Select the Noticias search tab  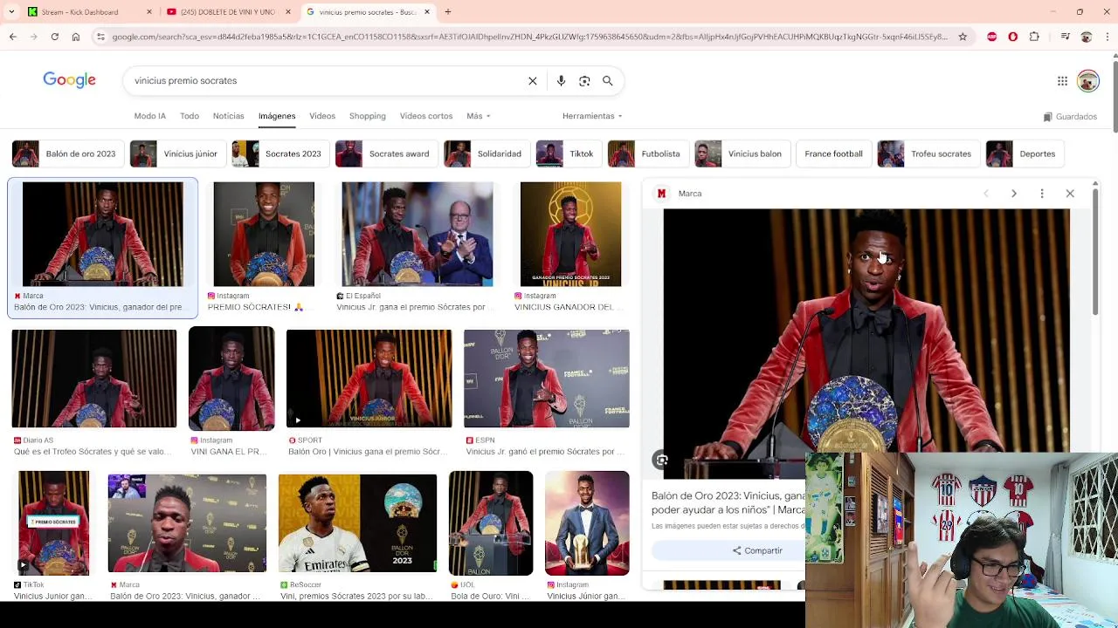229,116
